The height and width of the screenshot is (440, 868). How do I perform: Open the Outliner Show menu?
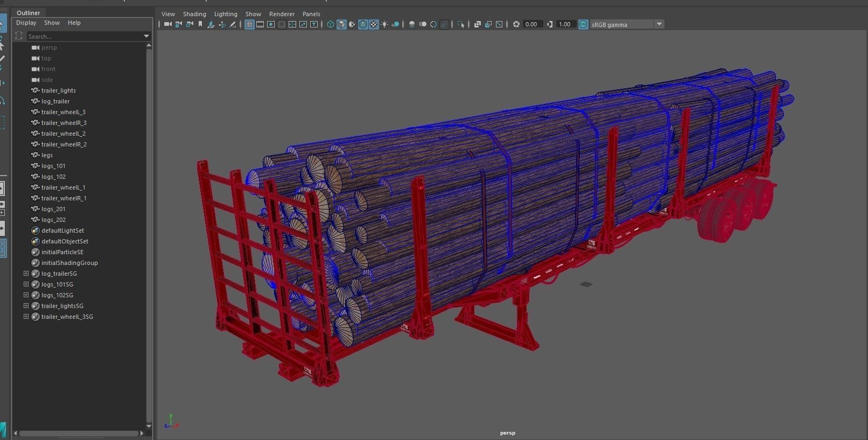coord(52,23)
